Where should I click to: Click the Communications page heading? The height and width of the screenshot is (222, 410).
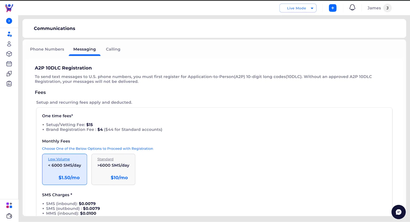point(55,28)
